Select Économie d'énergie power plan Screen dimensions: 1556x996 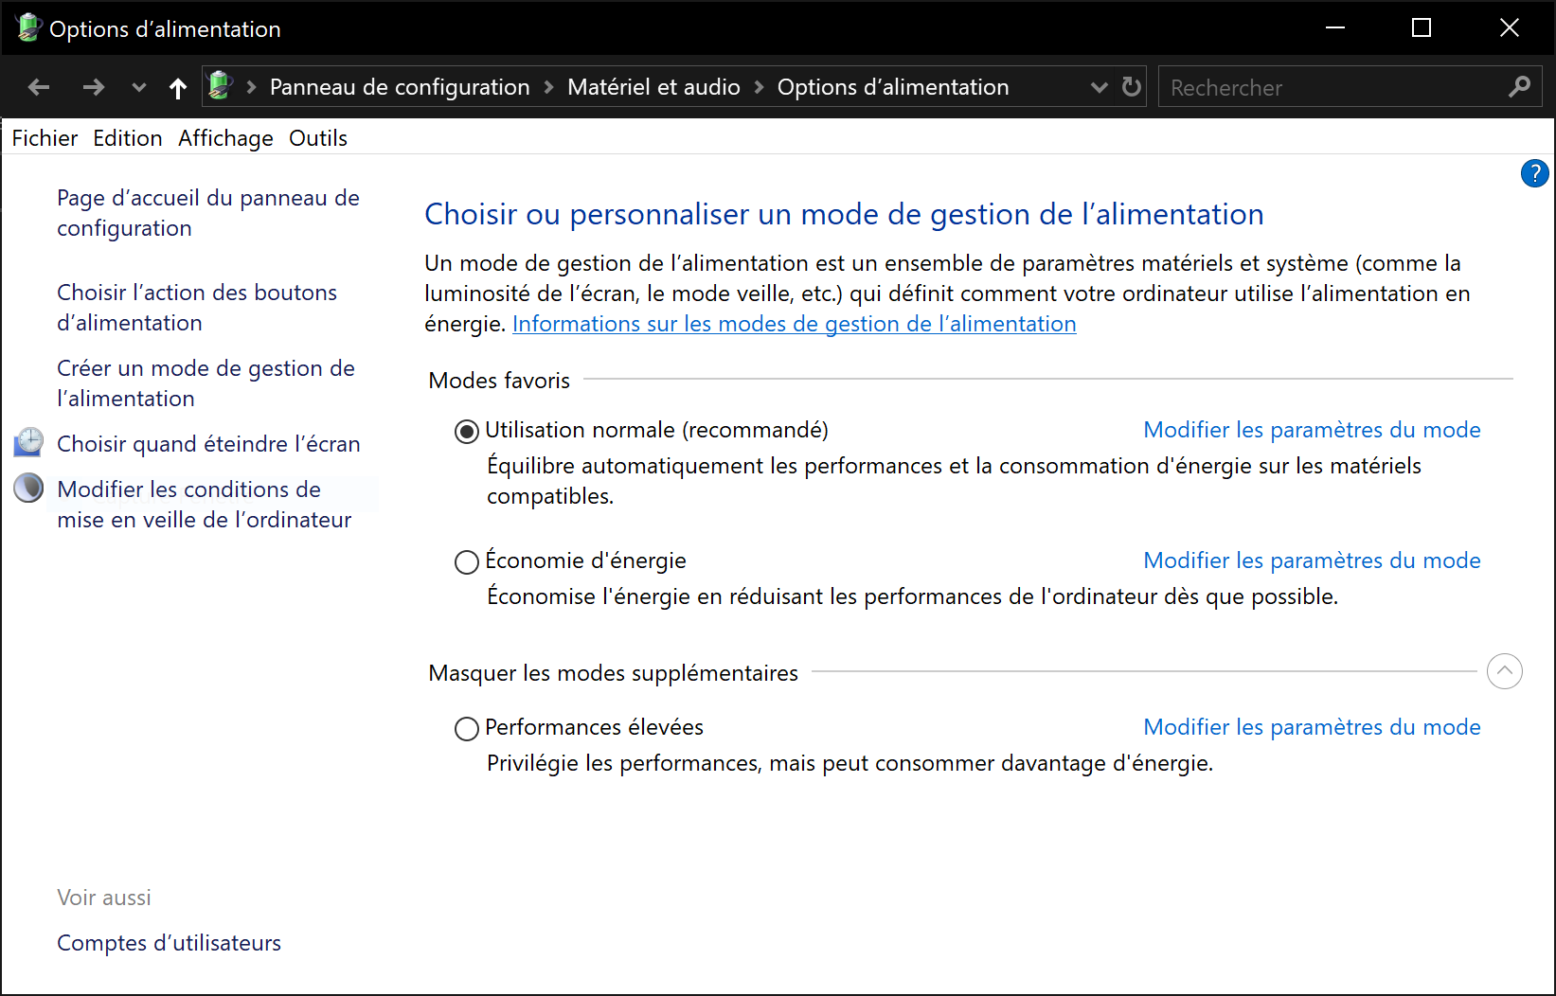coord(467,562)
